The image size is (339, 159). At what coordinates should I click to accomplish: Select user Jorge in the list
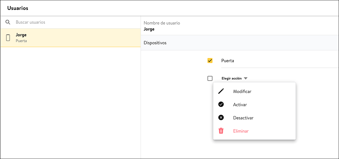[70, 38]
